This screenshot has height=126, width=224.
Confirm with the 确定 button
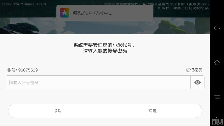point(152,111)
